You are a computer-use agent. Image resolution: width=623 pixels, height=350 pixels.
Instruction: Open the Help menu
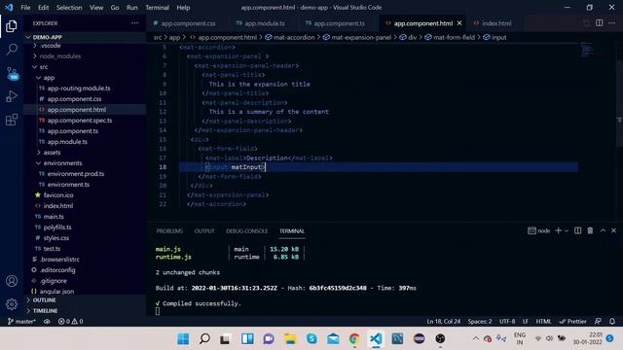(183, 8)
